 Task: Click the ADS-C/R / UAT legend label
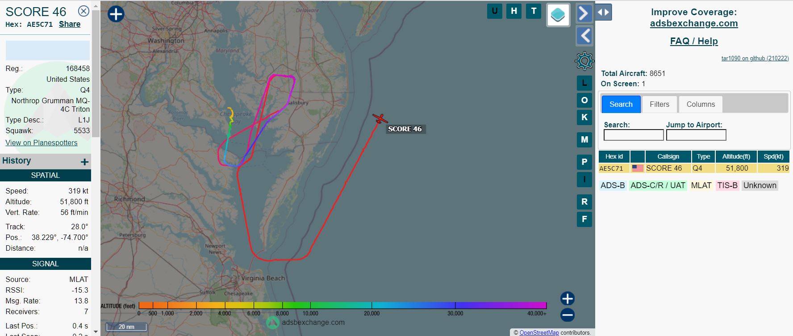pos(658,185)
